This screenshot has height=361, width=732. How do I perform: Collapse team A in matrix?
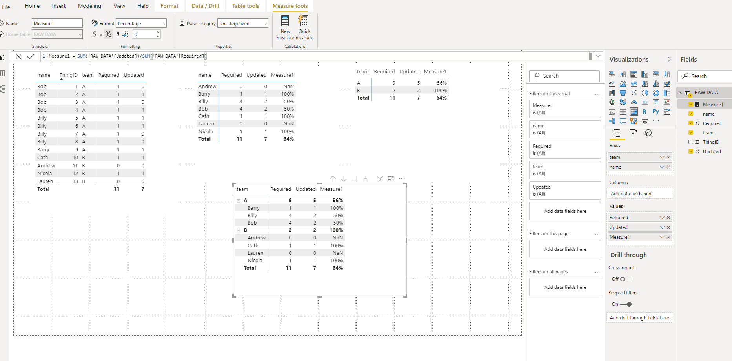[x=239, y=200]
